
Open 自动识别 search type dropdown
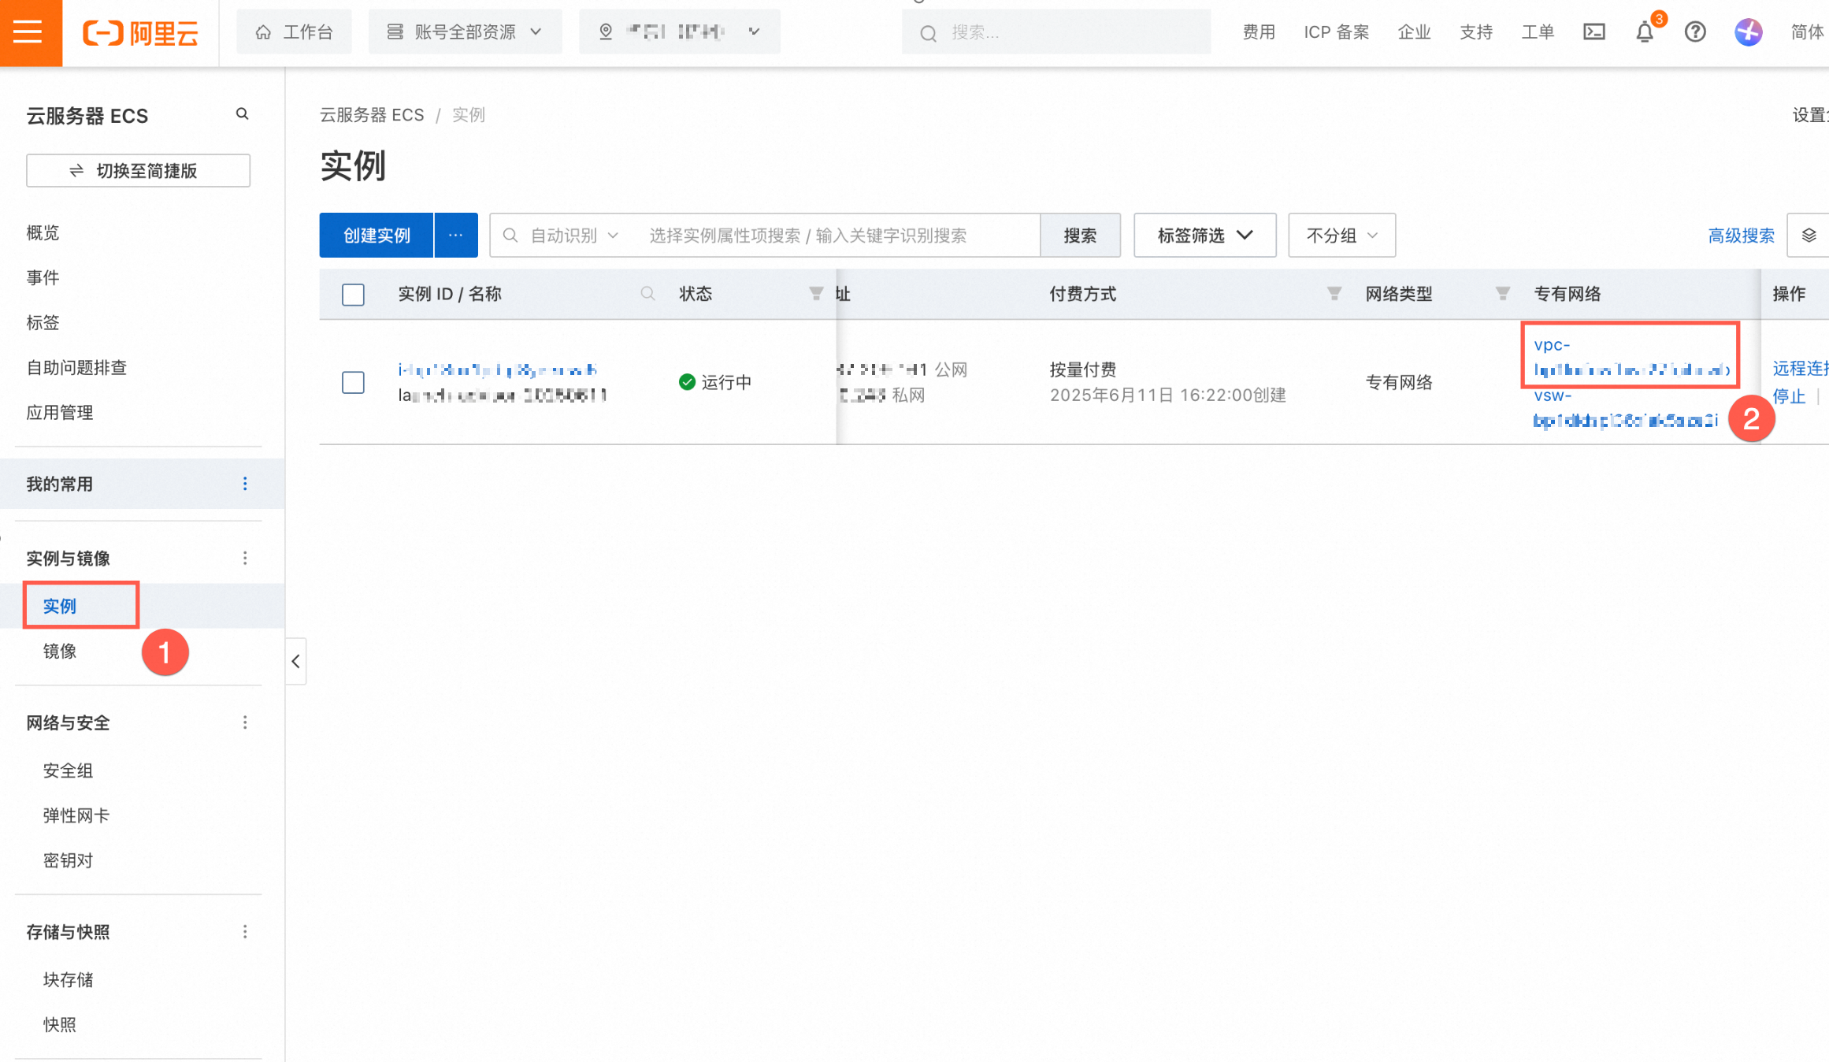pyautogui.click(x=573, y=236)
